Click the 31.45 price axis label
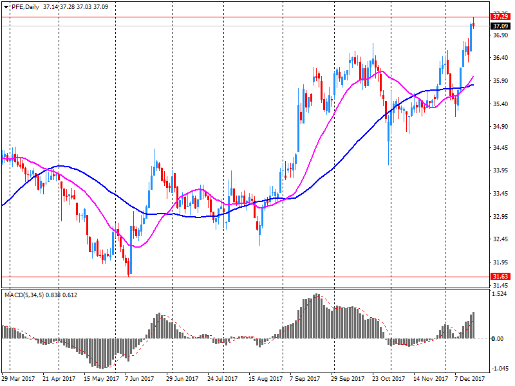Viewport: 515px width, 386px height. click(x=501, y=285)
